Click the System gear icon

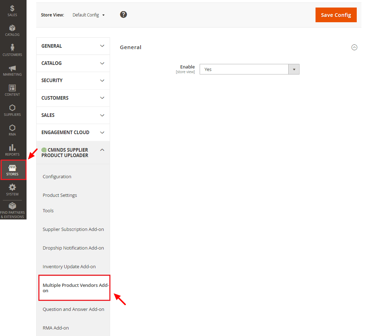(x=12, y=188)
